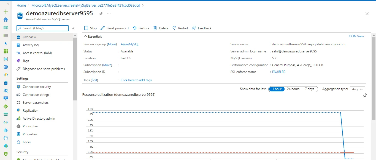This screenshot has height=160, width=376.
Task: Open Home from the Azure sidebar
Action: click(5, 19)
